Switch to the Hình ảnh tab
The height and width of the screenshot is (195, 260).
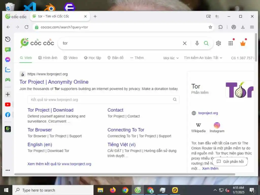click(48, 58)
